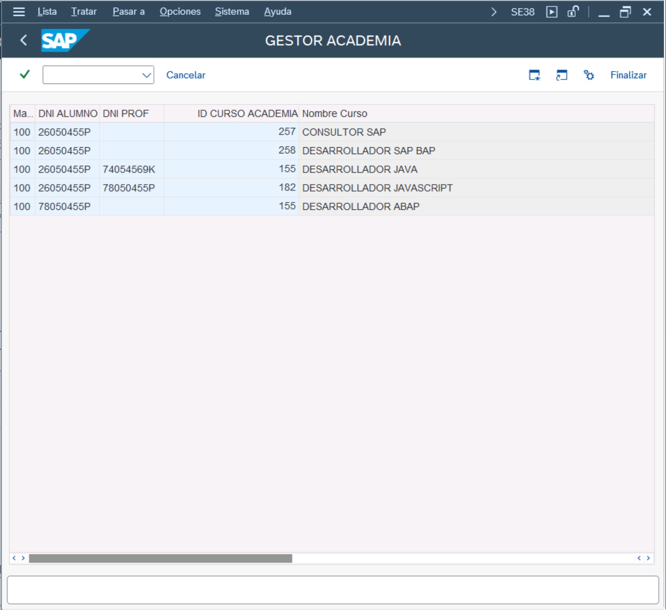This screenshot has height=610, width=666.
Task: Select the DESARROLLADOR SAP BAP cell
Action: (476, 151)
